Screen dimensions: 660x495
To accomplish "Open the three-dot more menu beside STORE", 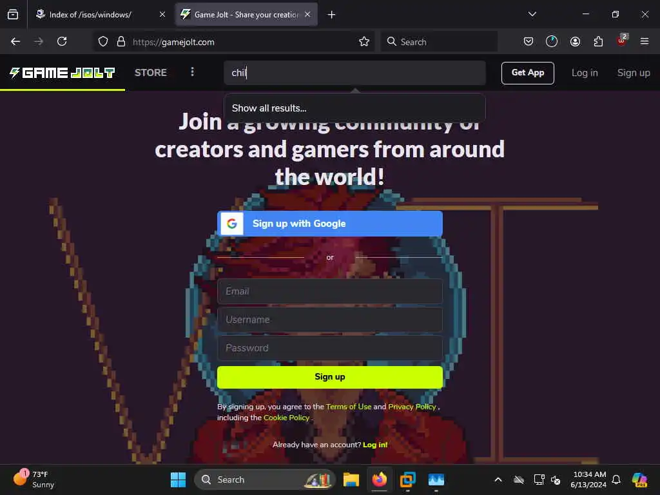I will [192, 72].
